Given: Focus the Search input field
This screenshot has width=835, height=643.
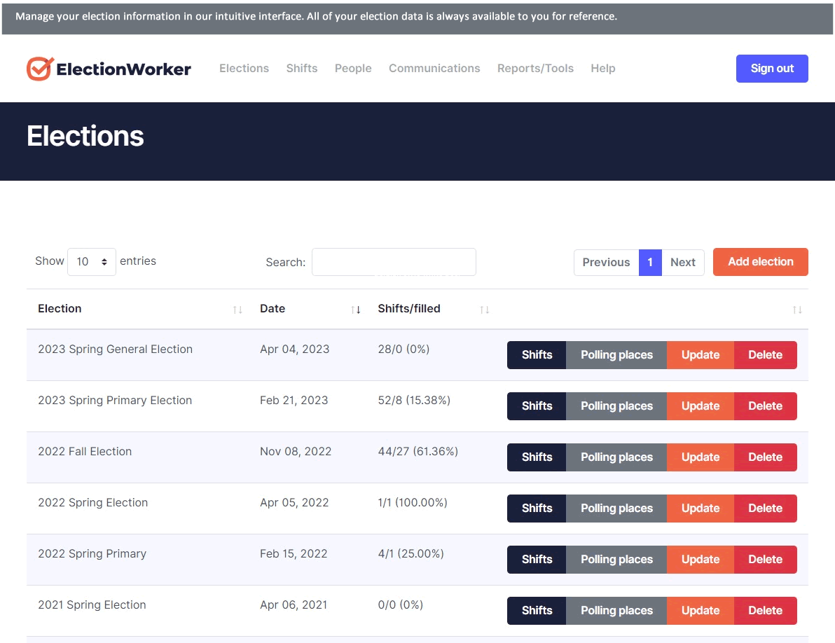Looking at the screenshot, I should 394,262.
